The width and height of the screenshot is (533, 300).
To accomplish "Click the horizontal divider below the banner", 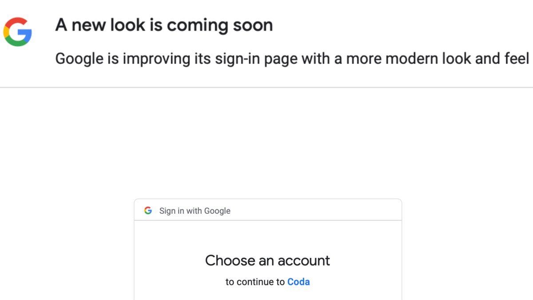I will (266, 88).
